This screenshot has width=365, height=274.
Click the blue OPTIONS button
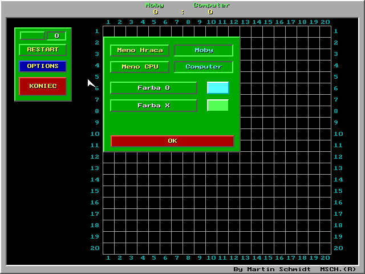coord(43,66)
